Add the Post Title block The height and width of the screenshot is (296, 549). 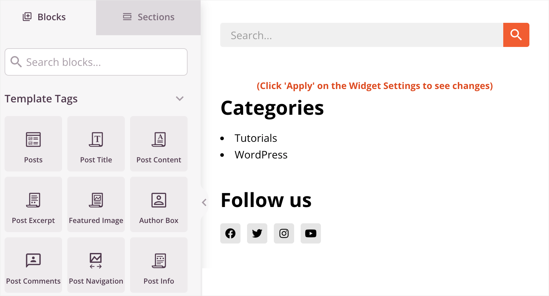click(x=96, y=144)
